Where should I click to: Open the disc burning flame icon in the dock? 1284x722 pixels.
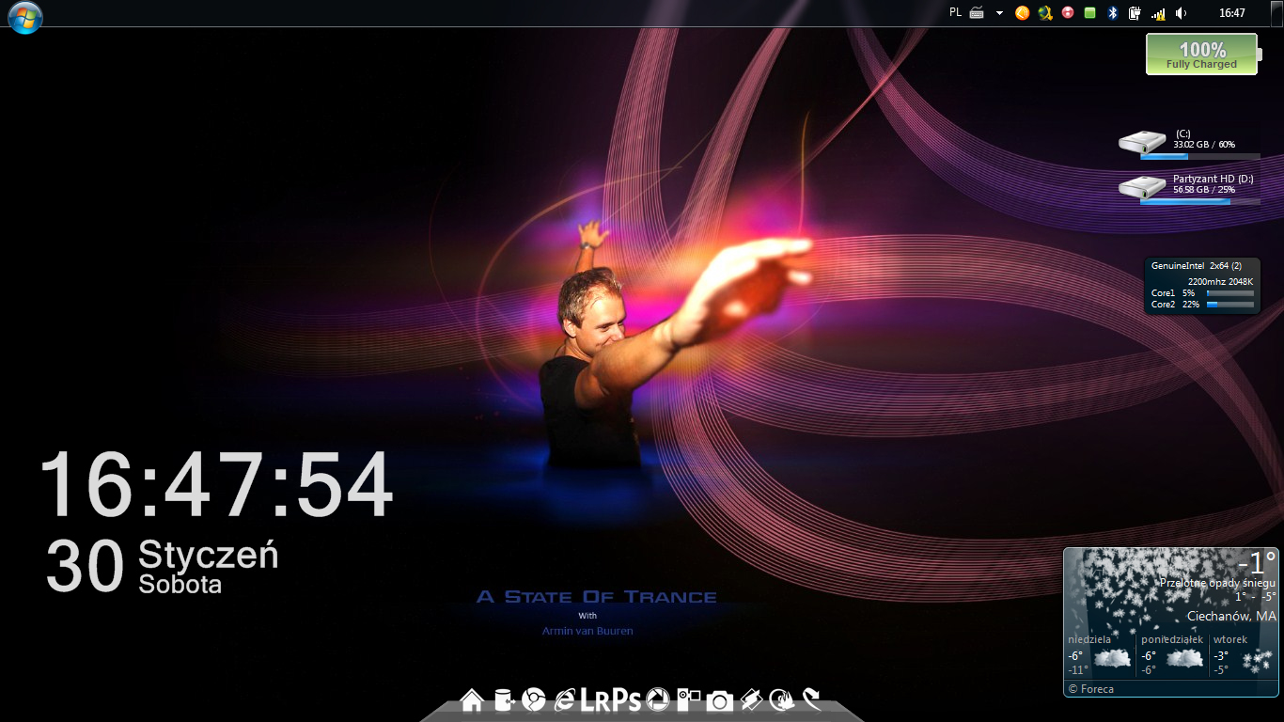click(x=782, y=699)
